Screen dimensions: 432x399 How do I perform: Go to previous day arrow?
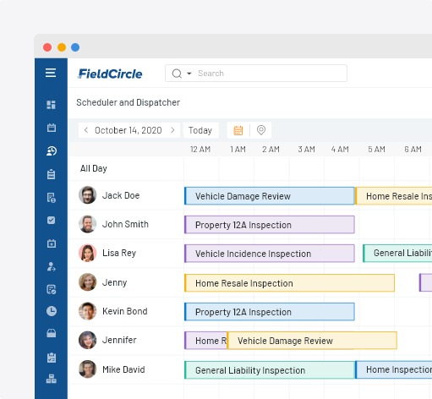click(x=86, y=130)
